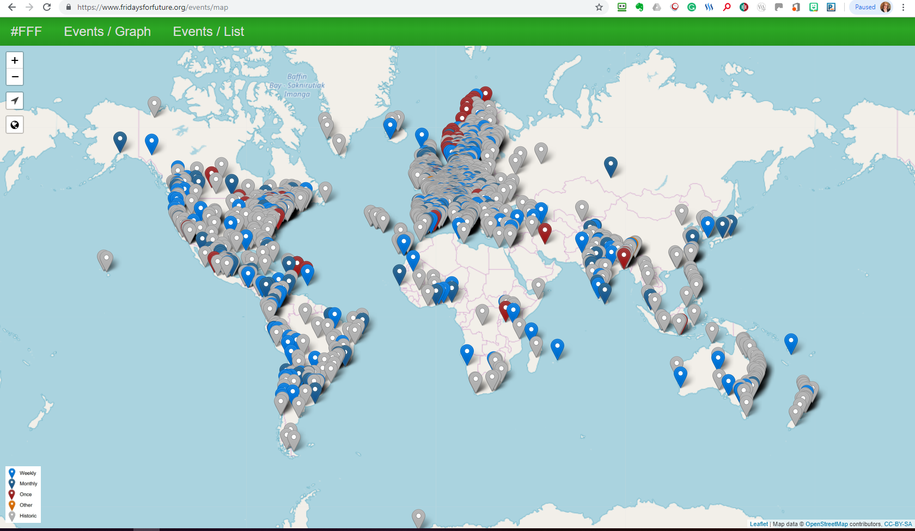Viewport: 915px width, 531px height.
Task: Select the blue Pacific marker east of Australia
Action: coord(791,344)
